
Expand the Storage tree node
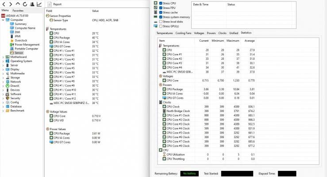[3, 77]
